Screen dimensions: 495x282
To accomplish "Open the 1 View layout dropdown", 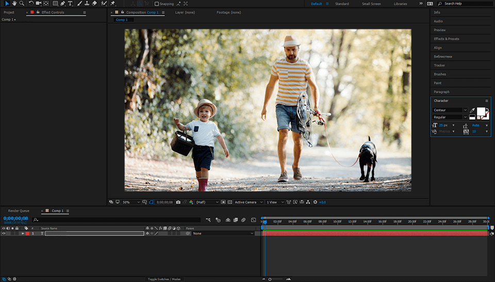I will 275,202.
